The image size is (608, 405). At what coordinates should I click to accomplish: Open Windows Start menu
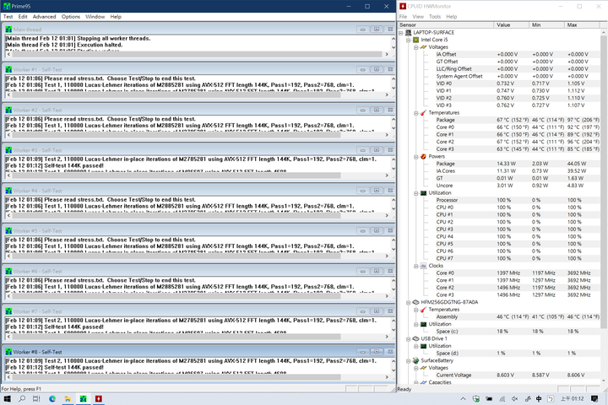point(7,399)
